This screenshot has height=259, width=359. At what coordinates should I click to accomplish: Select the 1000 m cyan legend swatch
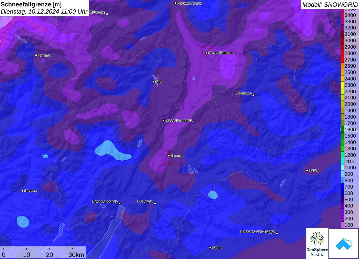[343, 168]
